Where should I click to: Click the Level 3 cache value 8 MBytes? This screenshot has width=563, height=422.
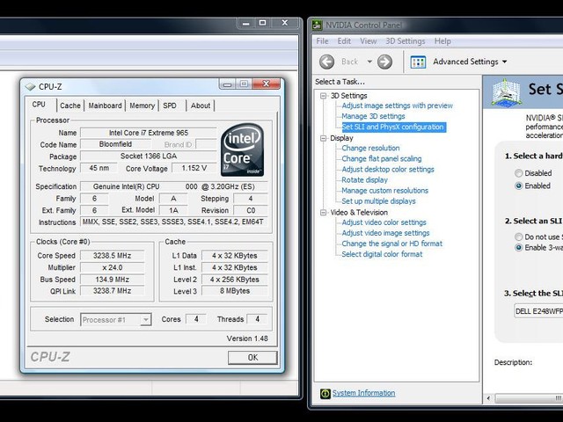(235, 291)
